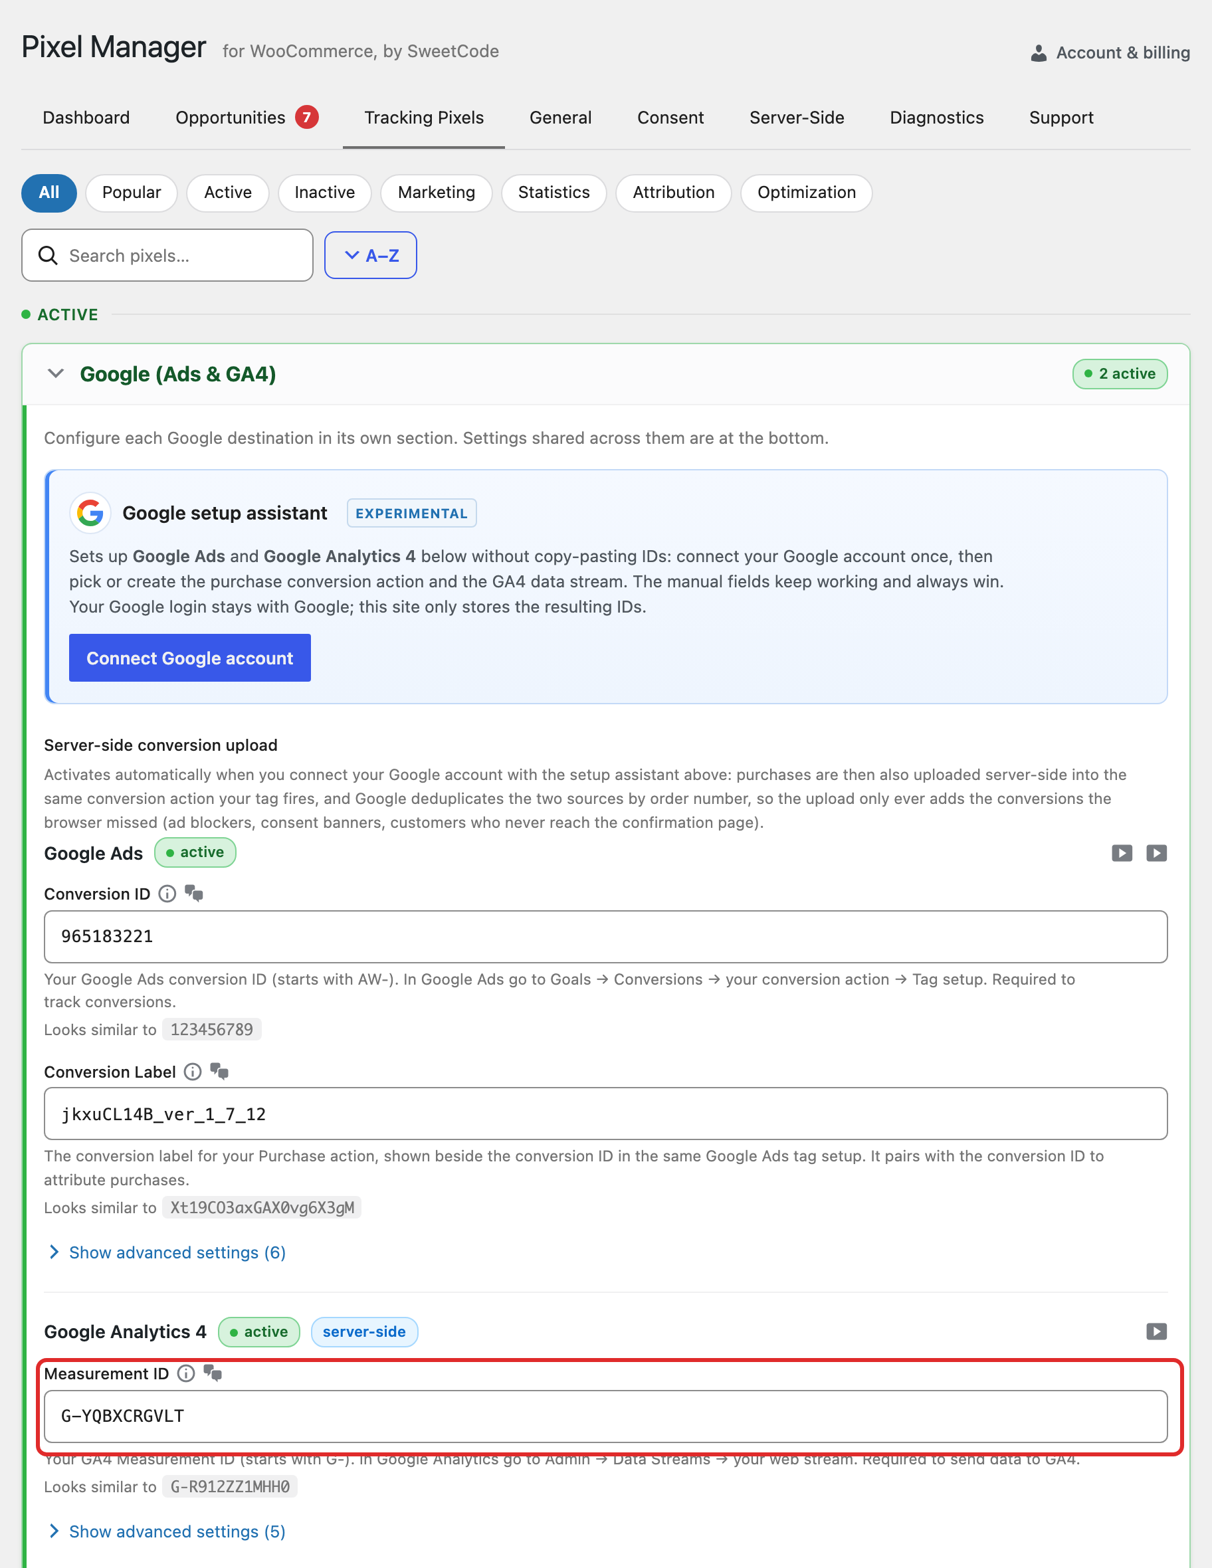Click the search magnifier icon
1212x1568 pixels.
click(47, 256)
